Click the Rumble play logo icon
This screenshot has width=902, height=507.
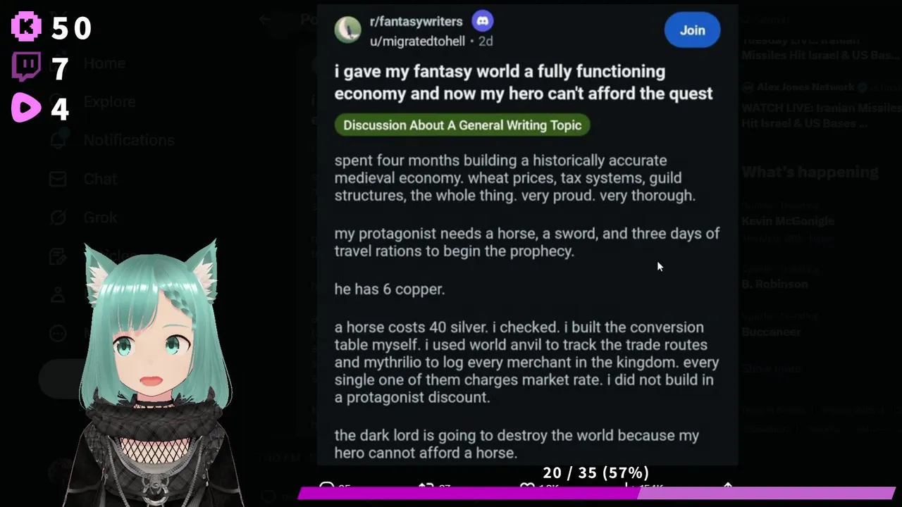click(x=27, y=108)
